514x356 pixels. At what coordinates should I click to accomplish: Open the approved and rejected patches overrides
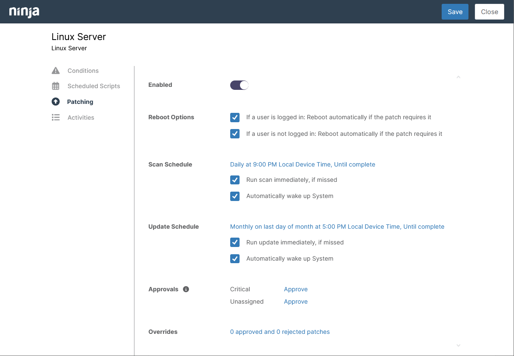click(280, 332)
